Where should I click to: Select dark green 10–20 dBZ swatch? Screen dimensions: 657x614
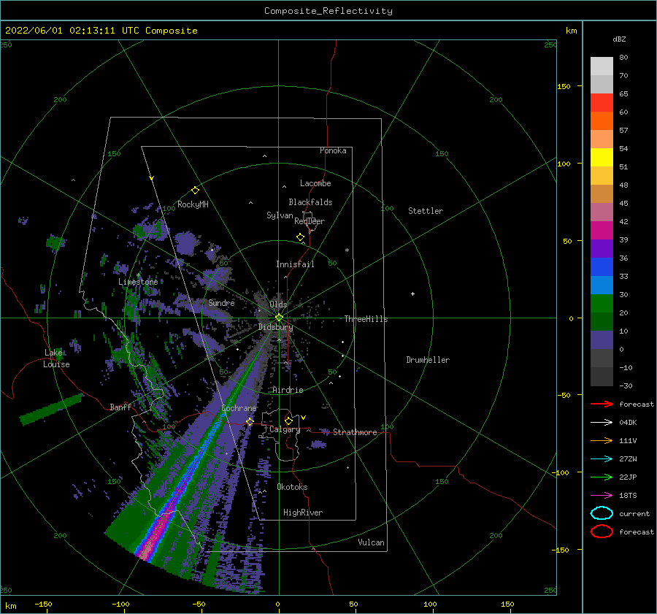click(x=602, y=322)
